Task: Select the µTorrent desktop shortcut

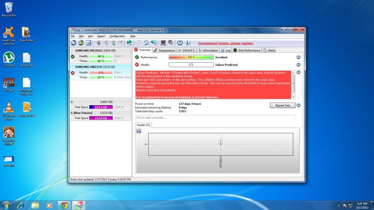Action: pyautogui.click(x=9, y=59)
